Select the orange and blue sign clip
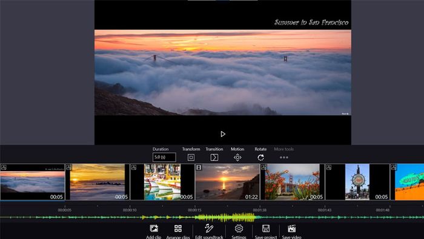The width and height of the screenshot is (424, 239). (407, 182)
